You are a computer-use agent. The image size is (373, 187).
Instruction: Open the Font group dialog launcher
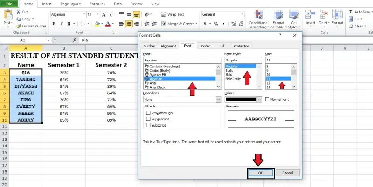pos(113,33)
